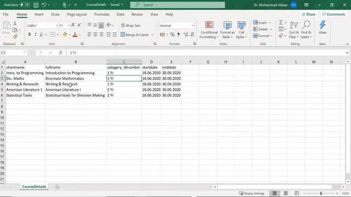Click the Undo arrow icon
The image size is (351, 197).
click(x=44, y=5)
